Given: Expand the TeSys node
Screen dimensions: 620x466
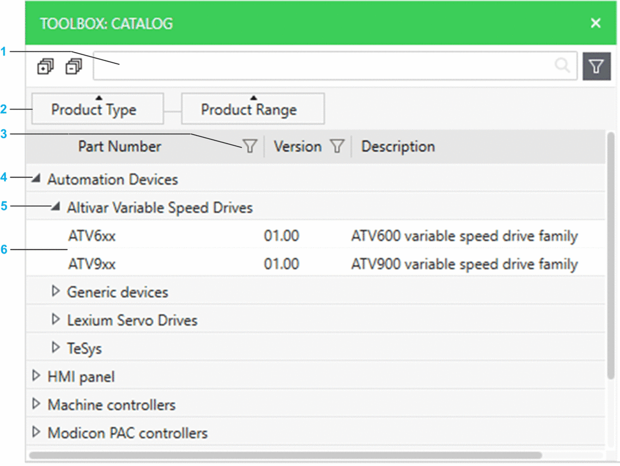Looking at the screenshot, I should click(56, 348).
